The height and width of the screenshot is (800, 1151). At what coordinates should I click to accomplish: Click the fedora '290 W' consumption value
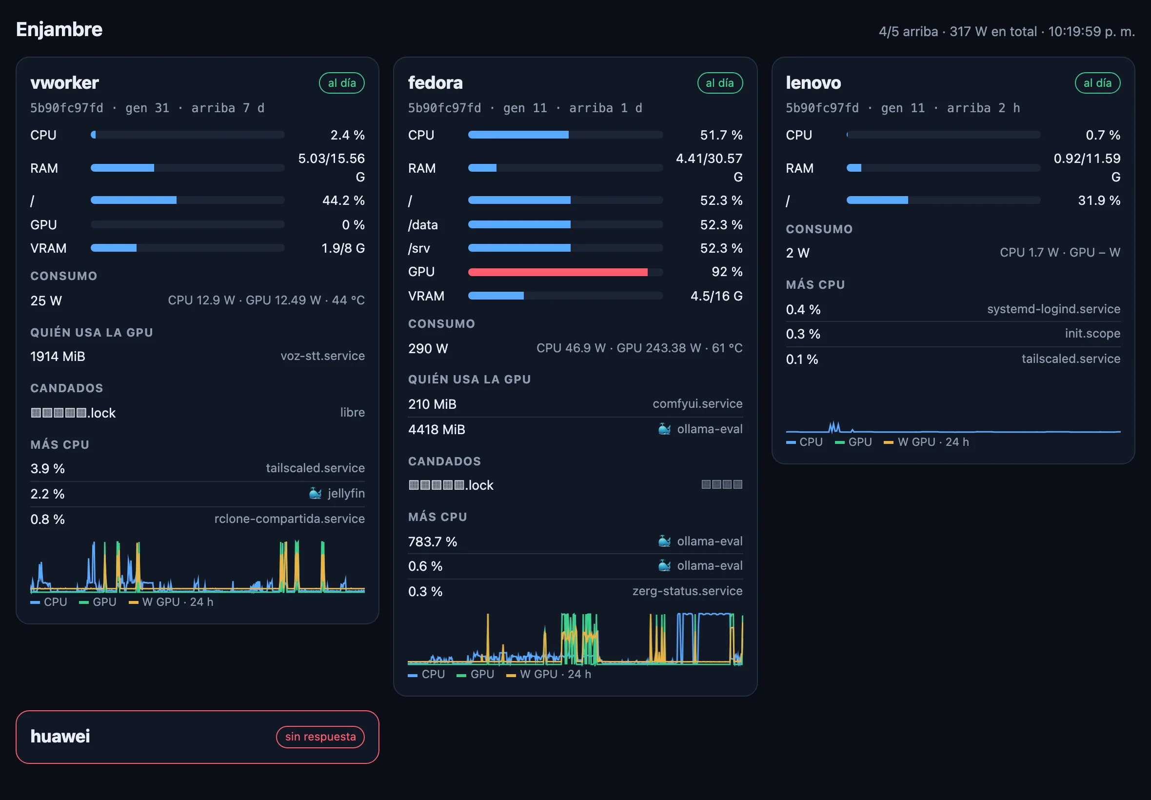pos(428,348)
